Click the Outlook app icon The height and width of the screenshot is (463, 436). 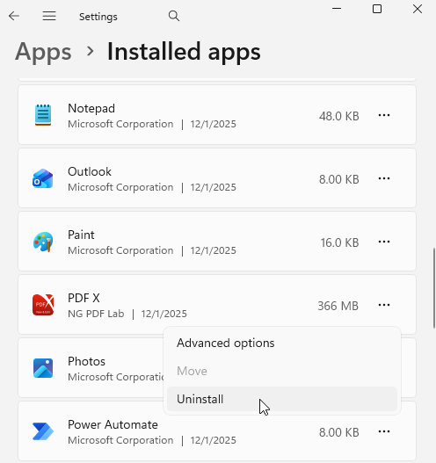point(43,178)
